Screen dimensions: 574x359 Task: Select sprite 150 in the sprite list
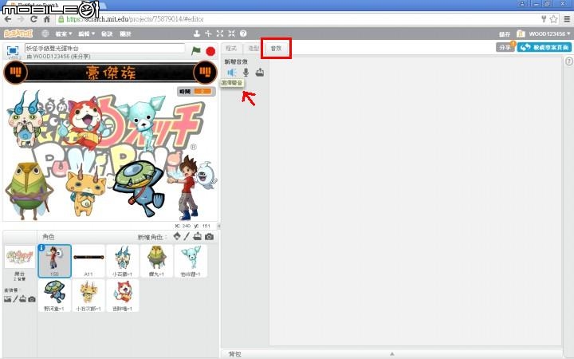[54, 261]
